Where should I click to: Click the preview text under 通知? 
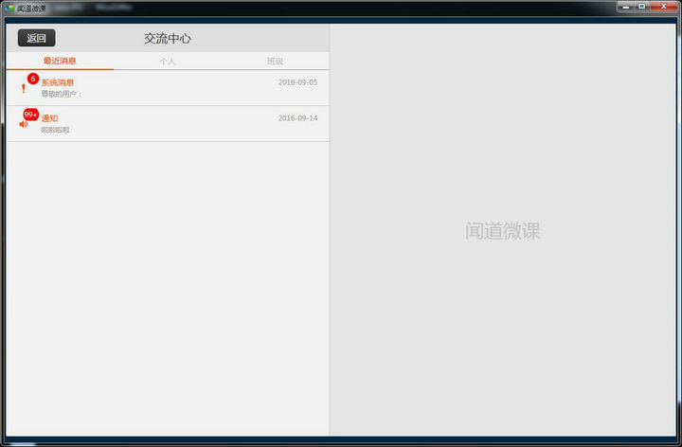click(x=55, y=130)
